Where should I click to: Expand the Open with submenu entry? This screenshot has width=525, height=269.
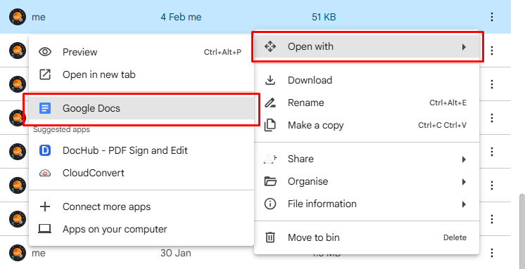367,47
